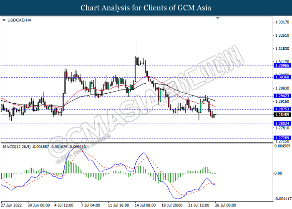This screenshot has height=209, width=292.
Task: Click the 1.31830 price axis value
Action: click(282, 48)
